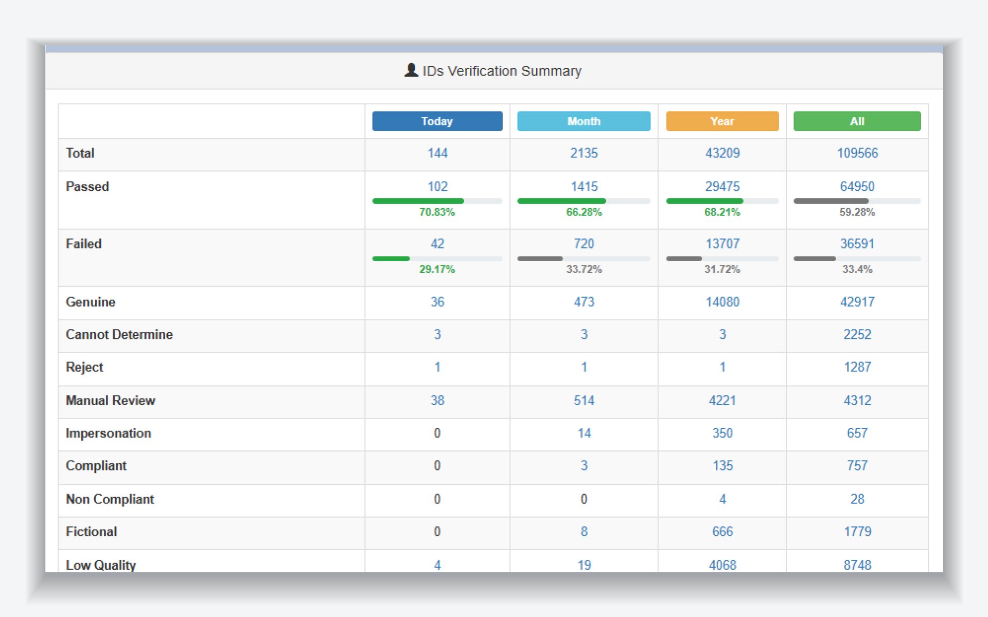Open Reject count 1 for Month
988x617 pixels.
point(584,367)
